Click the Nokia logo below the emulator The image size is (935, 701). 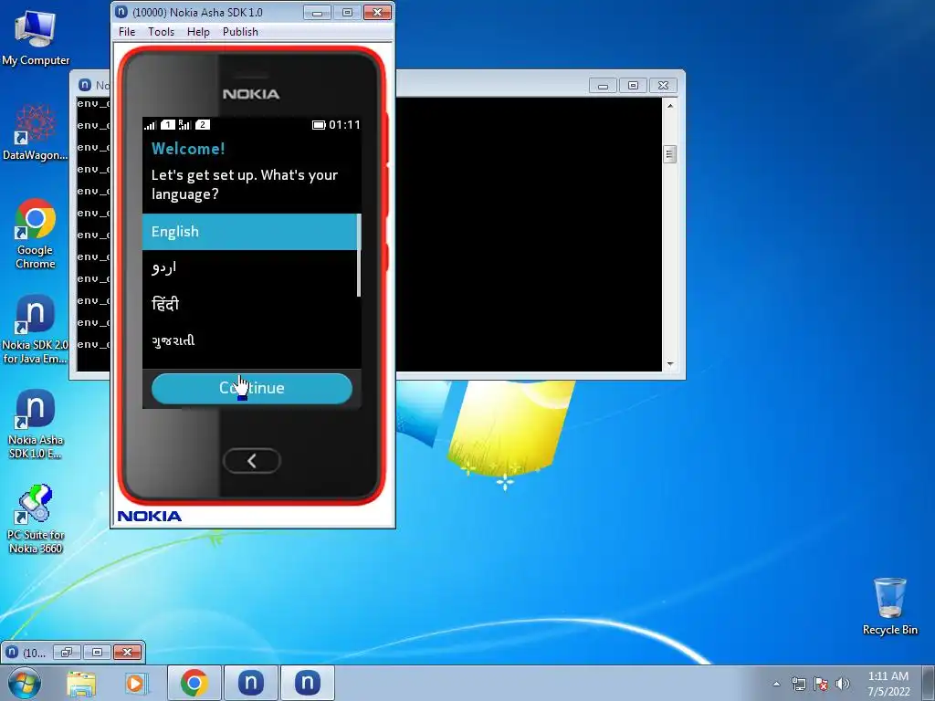(149, 517)
